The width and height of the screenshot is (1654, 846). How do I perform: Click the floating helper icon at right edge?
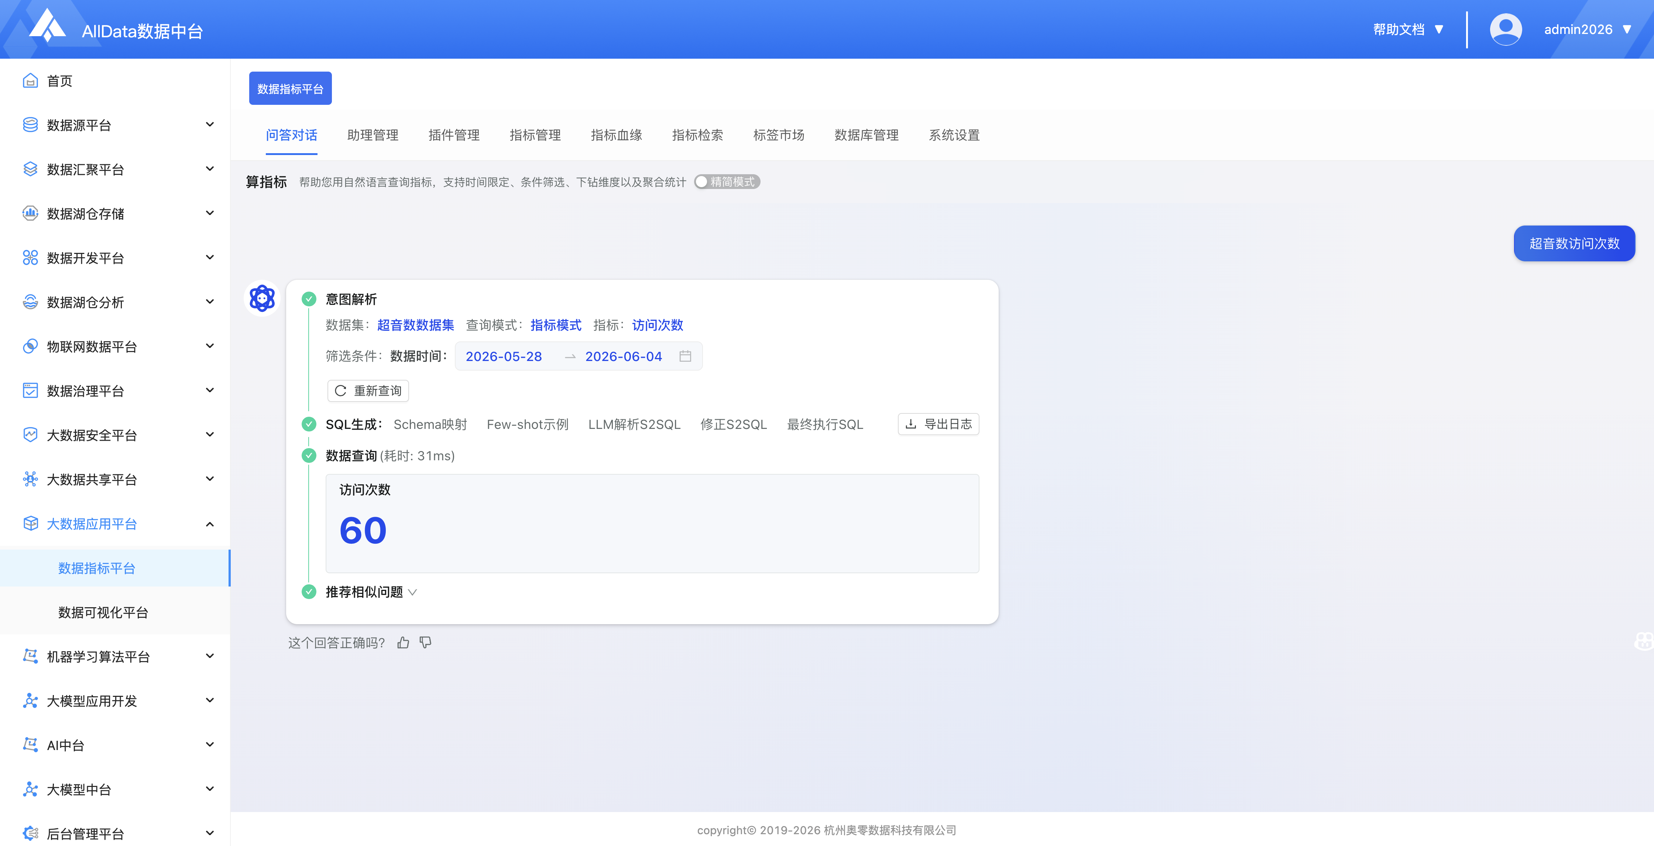(1644, 641)
